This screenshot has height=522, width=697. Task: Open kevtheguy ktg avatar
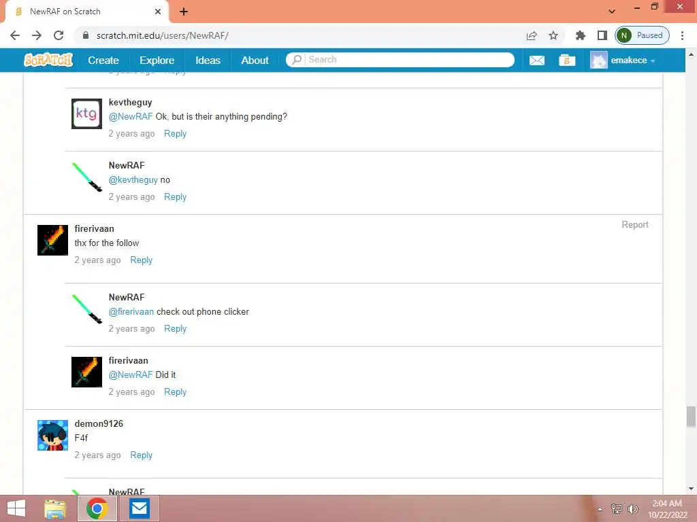(x=86, y=114)
